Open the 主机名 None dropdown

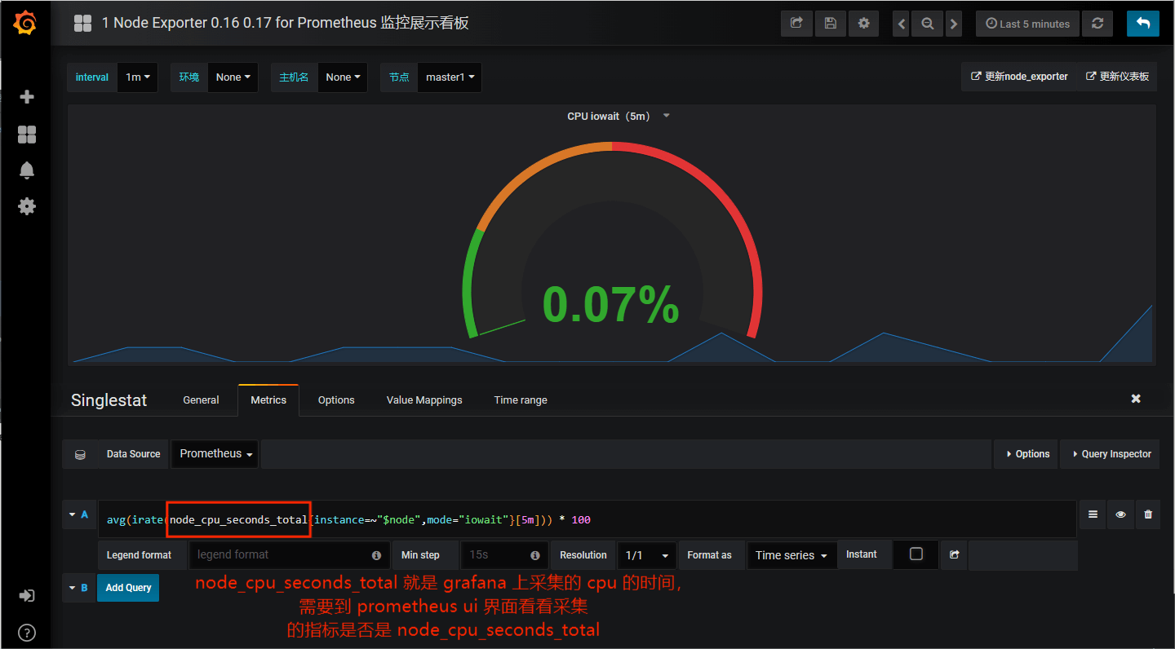(x=342, y=77)
